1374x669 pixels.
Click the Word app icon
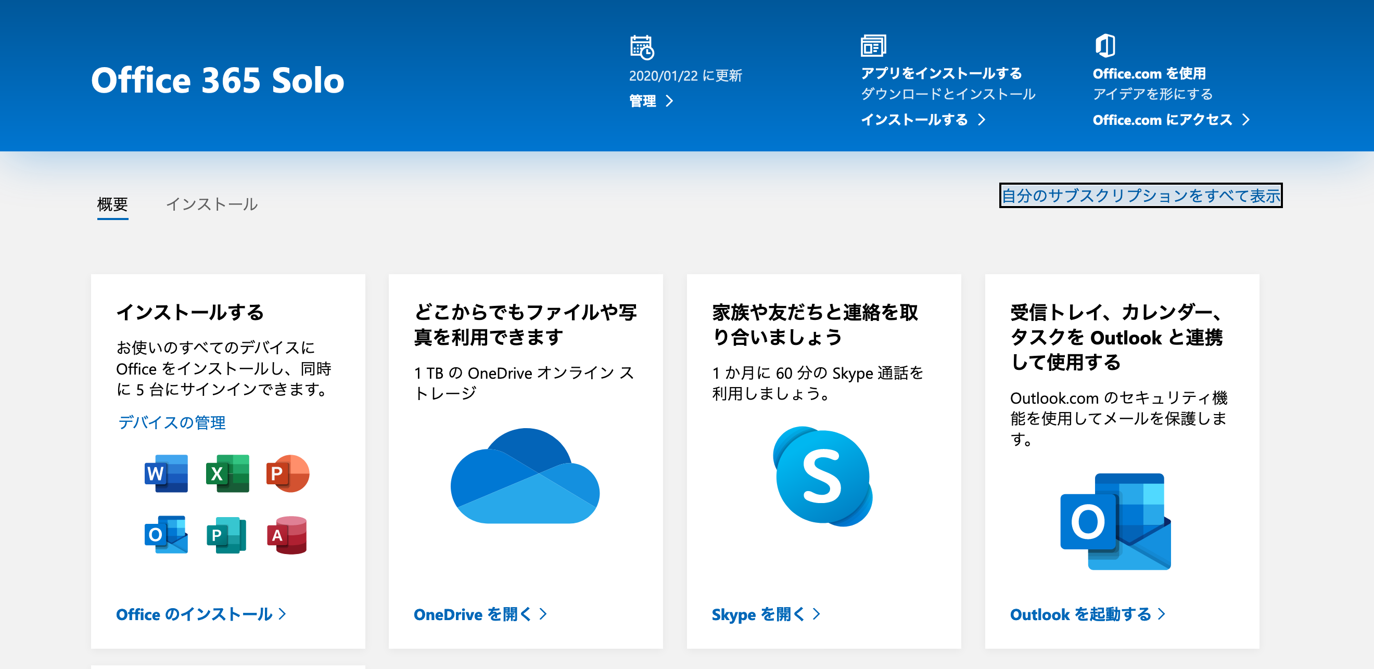click(x=166, y=473)
